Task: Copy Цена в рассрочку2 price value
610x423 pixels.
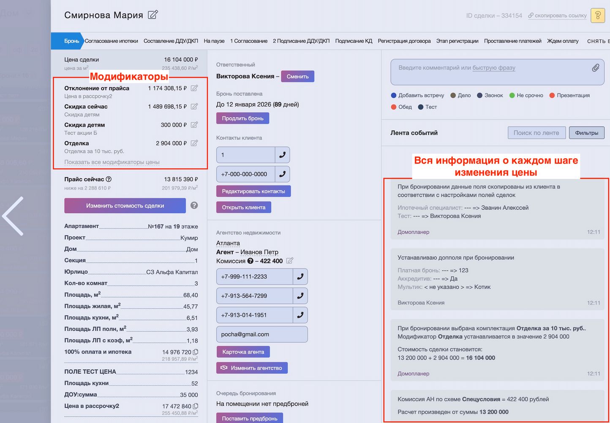Action: tap(196, 406)
